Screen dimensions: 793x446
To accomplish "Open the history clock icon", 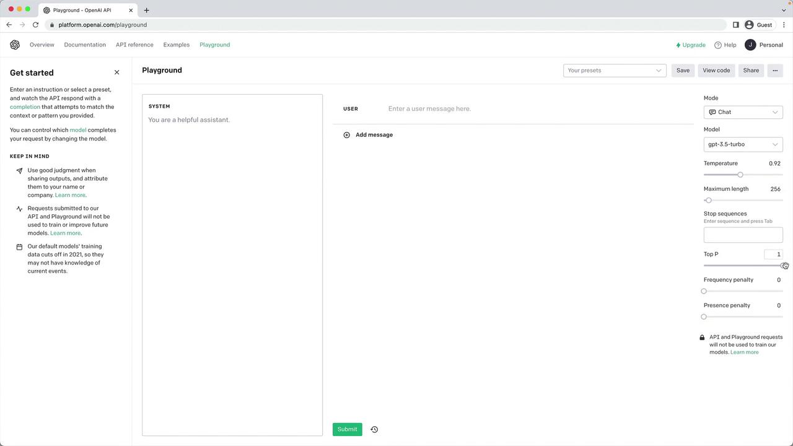I will click(374, 429).
